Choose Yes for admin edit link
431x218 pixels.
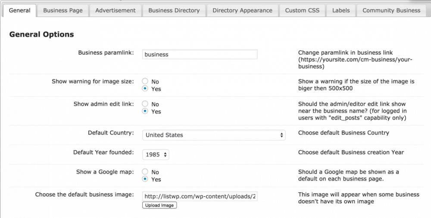point(145,111)
